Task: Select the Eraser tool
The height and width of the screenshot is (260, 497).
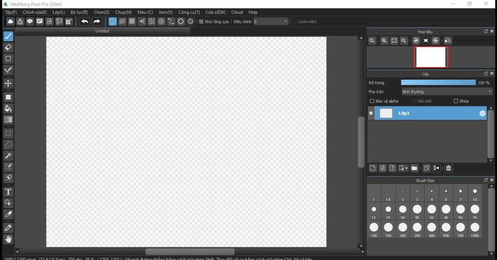Action: coord(8,47)
